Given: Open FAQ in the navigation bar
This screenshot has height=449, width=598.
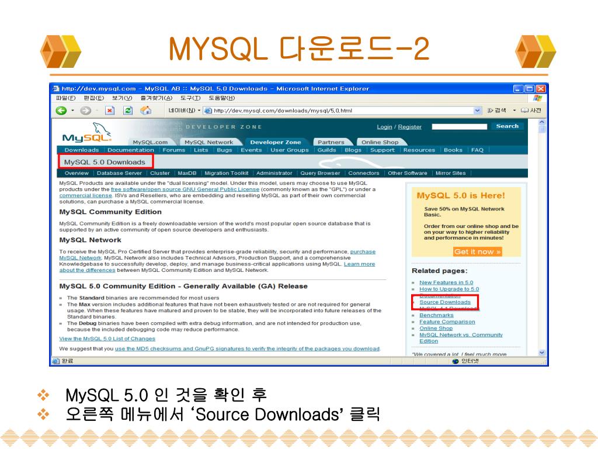Looking at the screenshot, I should coord(477,150).
